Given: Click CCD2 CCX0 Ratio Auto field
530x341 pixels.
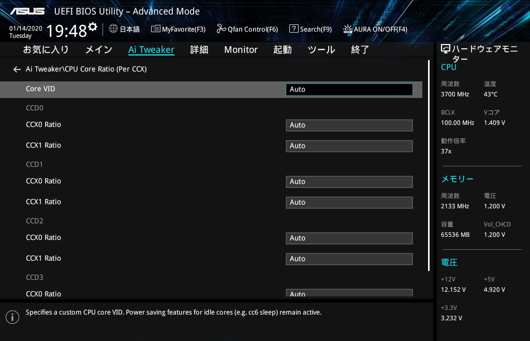Looking at the screenshot, I should coord(349,238).
